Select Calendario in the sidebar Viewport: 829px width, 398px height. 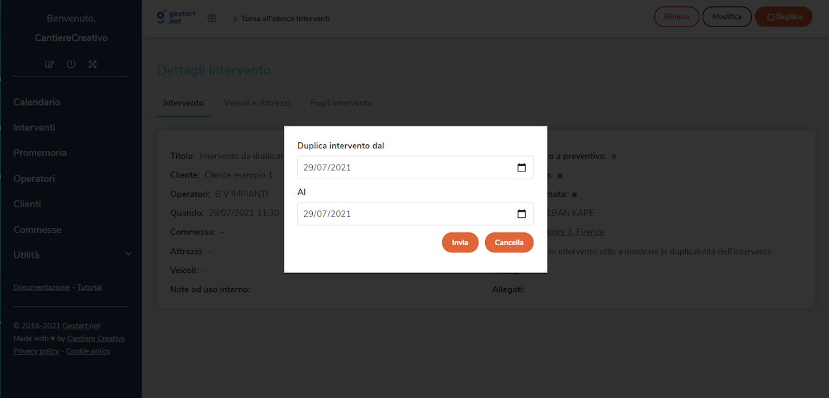36,102
